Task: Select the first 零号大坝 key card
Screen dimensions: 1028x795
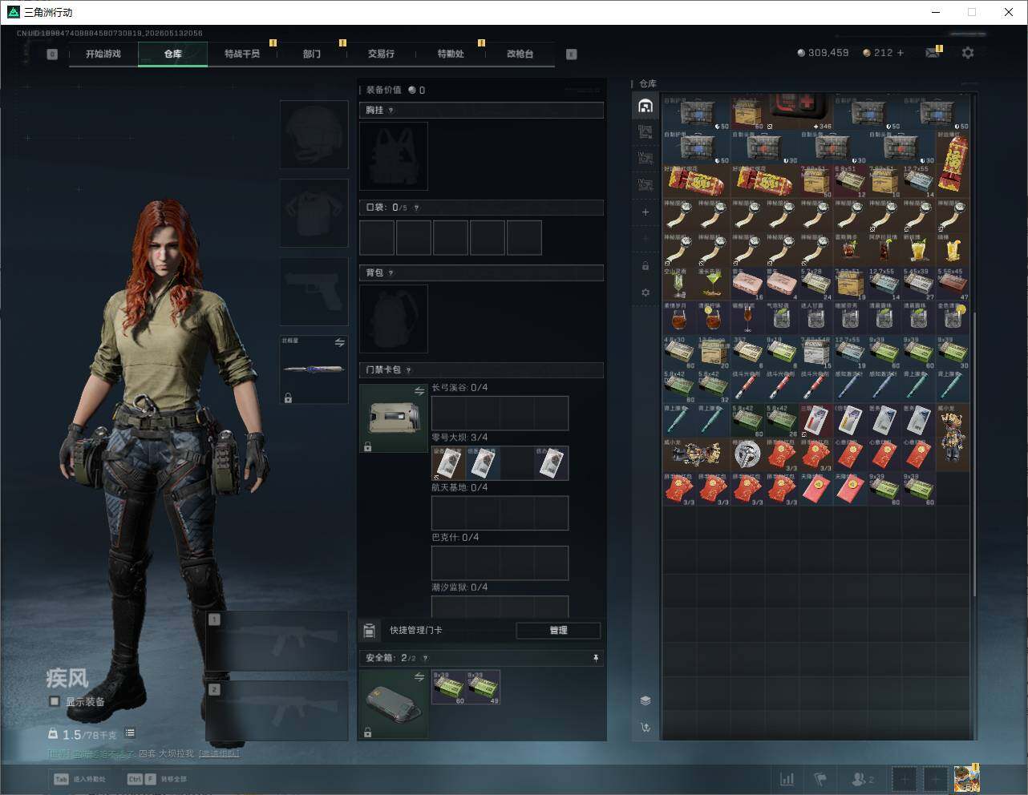Action: (448, 463)
